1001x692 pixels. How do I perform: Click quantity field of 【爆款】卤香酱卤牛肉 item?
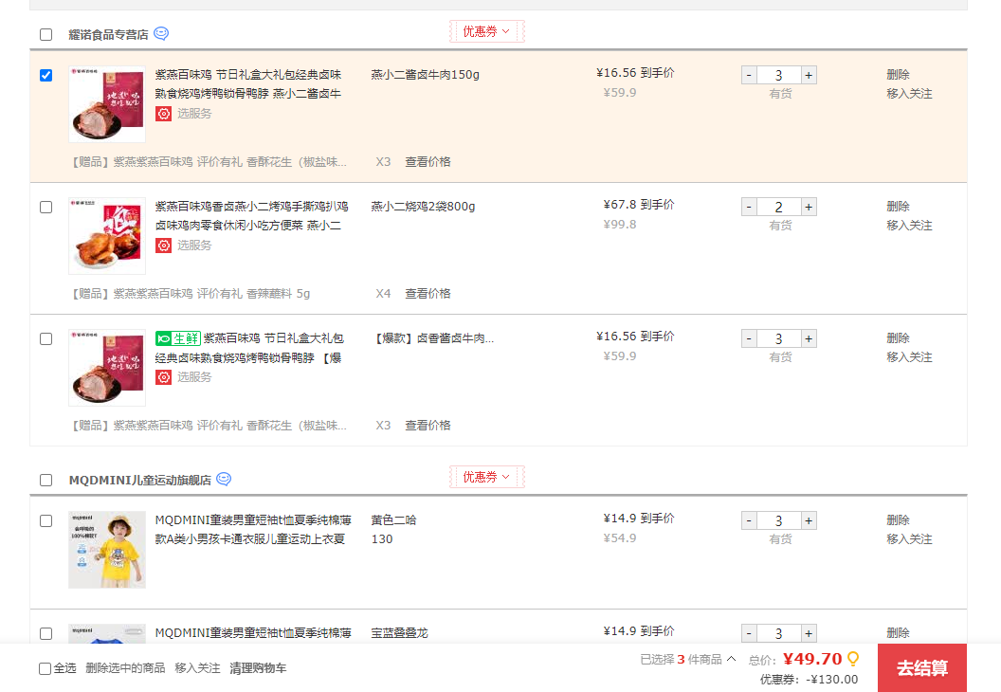(778, 339)
